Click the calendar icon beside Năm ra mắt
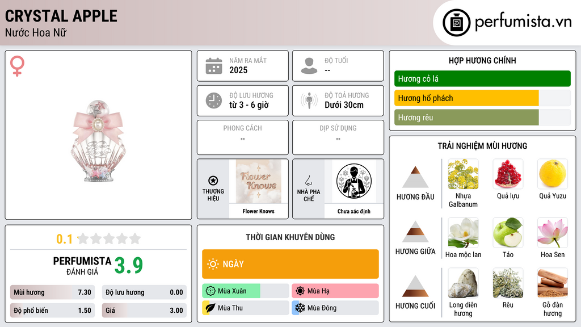 [214, 66]
